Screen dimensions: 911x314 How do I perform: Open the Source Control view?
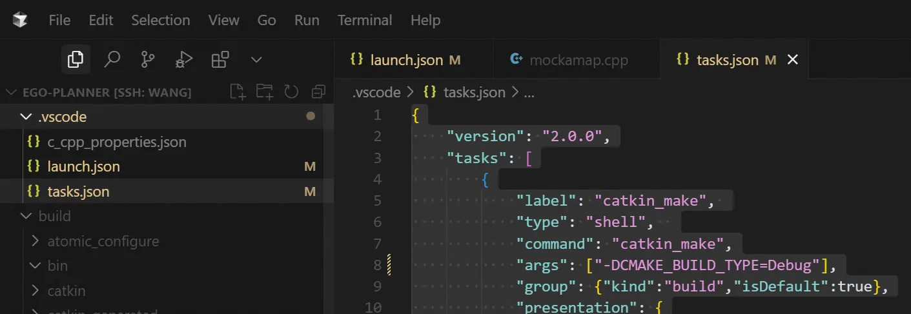pos(148,59)
